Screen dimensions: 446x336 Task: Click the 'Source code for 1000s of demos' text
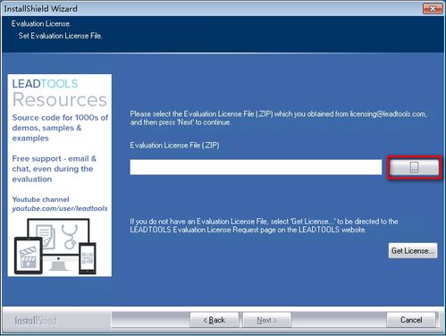coord(60,128)
